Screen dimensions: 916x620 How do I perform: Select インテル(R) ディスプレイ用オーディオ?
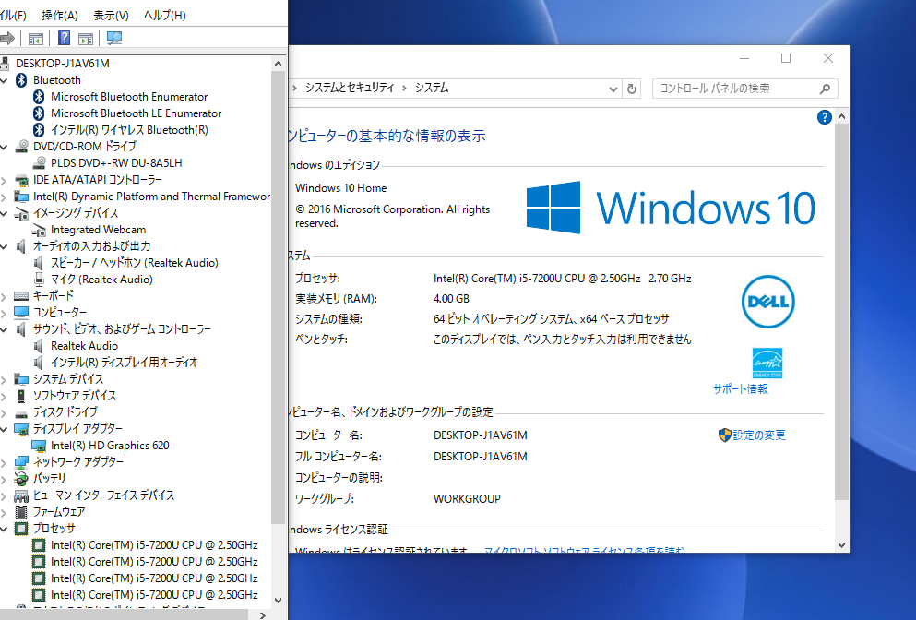tap(124, 363)
